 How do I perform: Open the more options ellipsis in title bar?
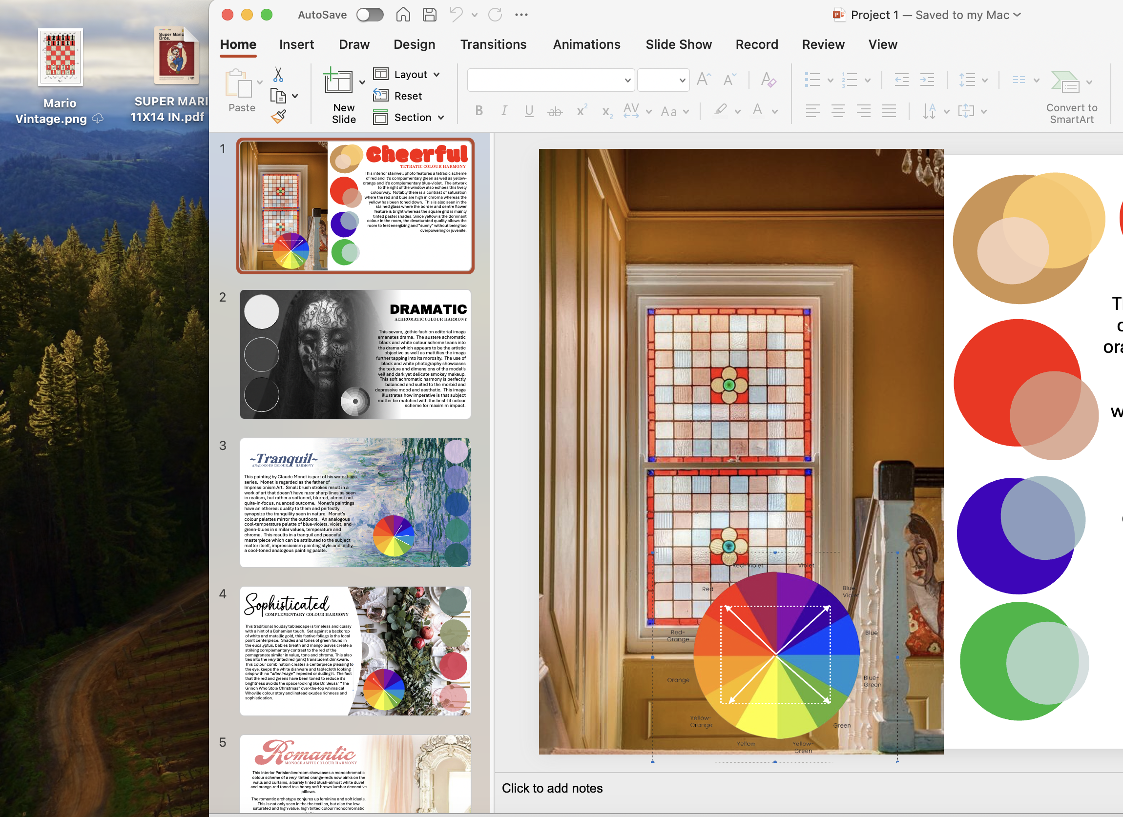coord(521,15)
